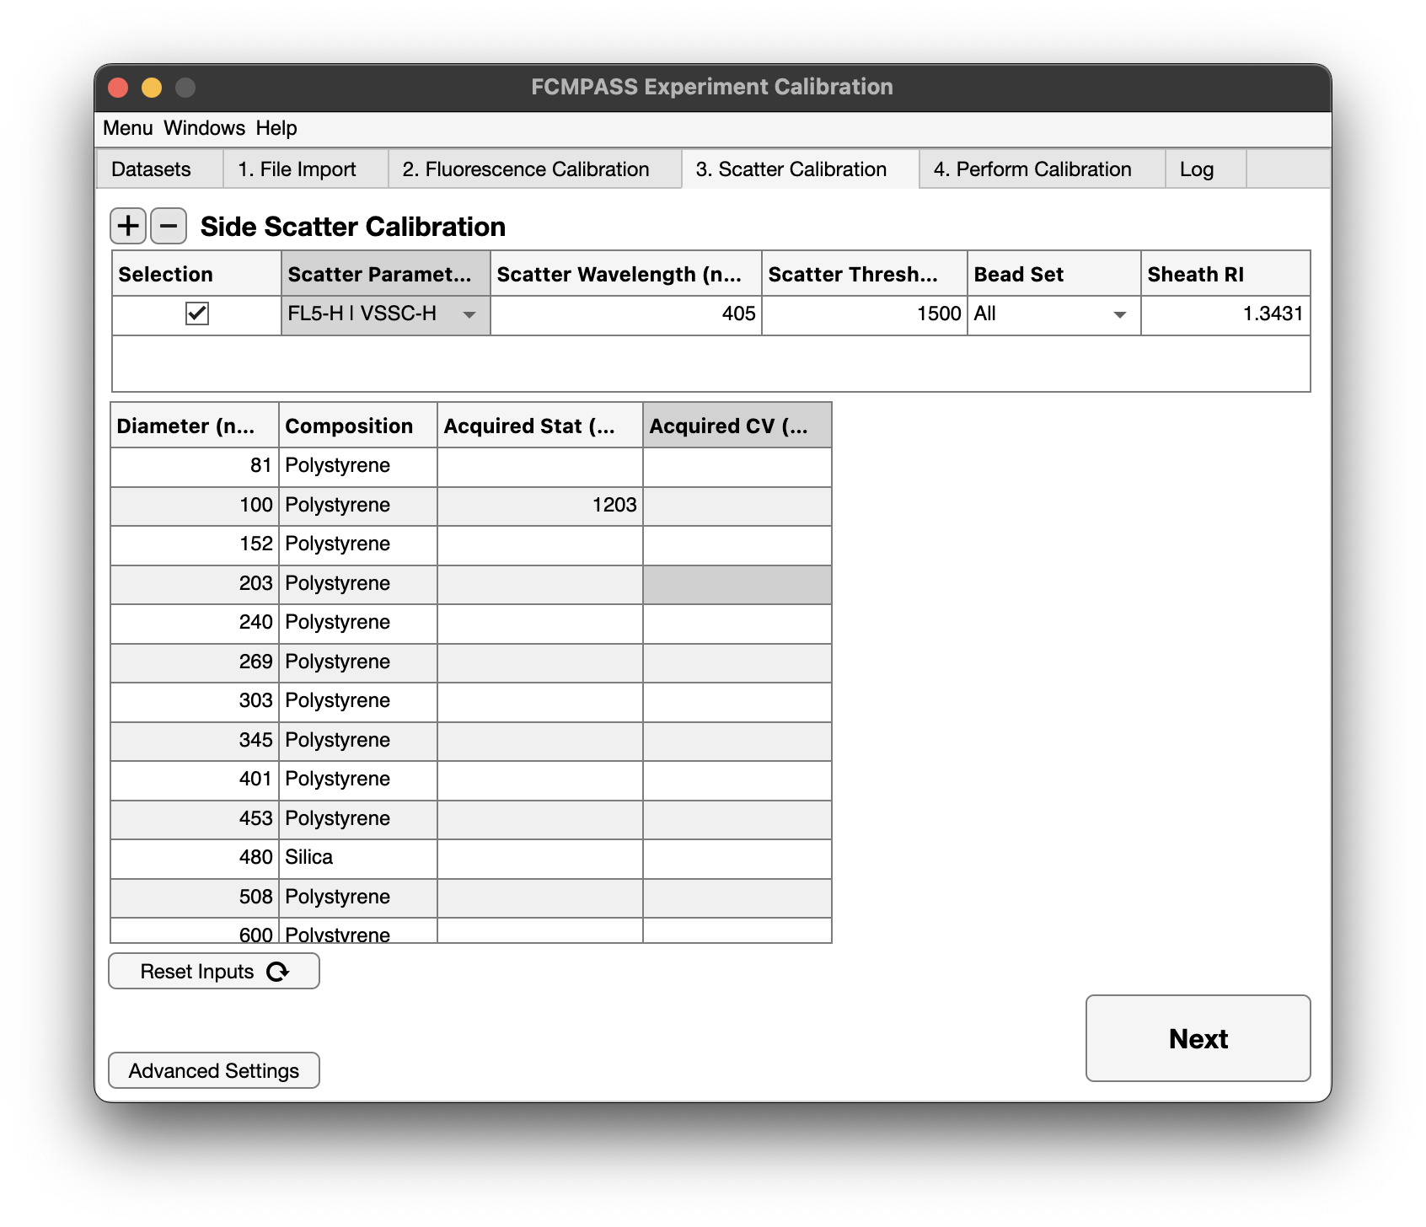The image size is (1426, 1227).
Task: Click the Diameter column header
Action: pyautogui.click(x=194, y=426)
